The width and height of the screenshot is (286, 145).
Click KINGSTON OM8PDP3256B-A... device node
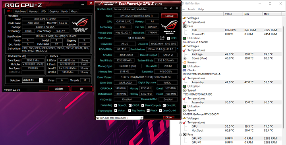click(x=203, y=74)
